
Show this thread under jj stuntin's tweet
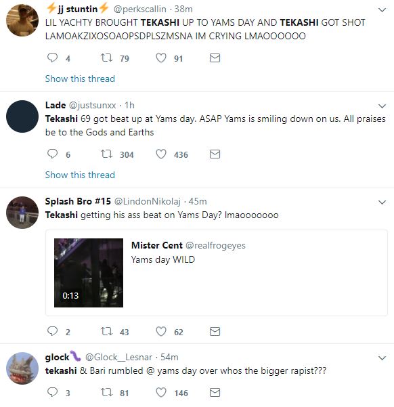[x=80, y=79]
